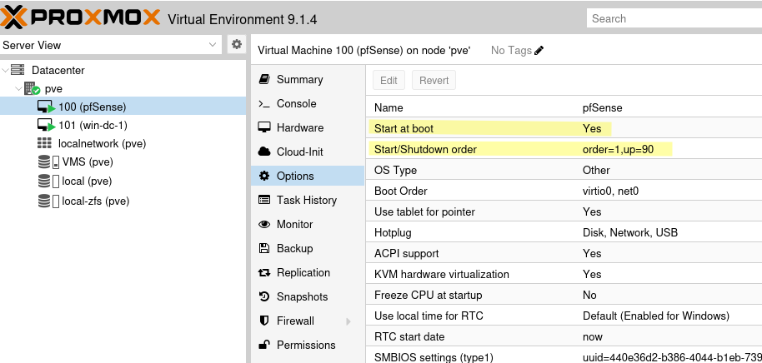
Task: Click the Firewall shield icon
Action: point(264,321)
